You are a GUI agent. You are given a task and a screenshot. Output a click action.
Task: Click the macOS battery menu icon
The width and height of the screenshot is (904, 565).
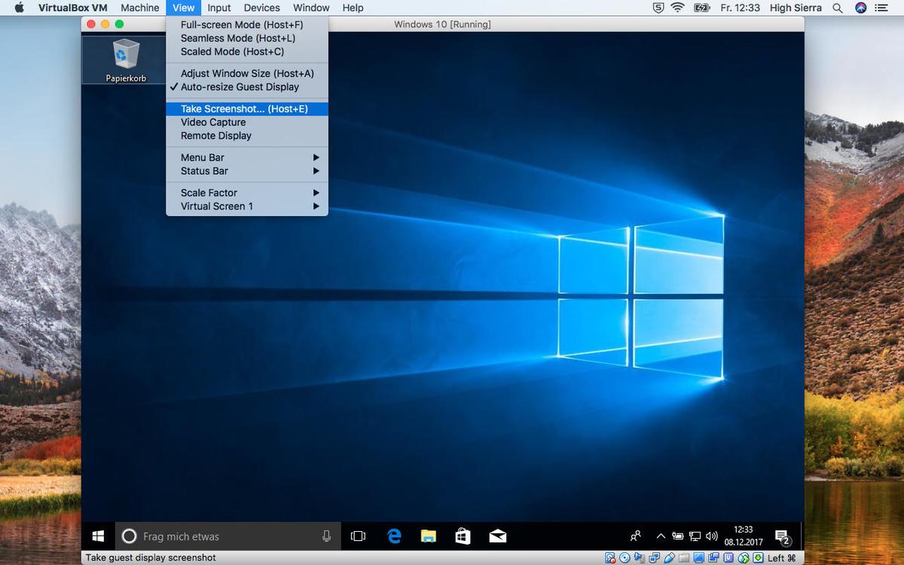[701, 8]
